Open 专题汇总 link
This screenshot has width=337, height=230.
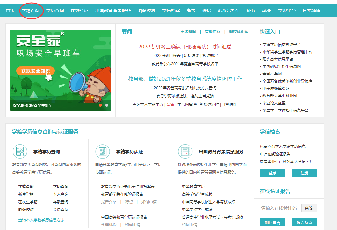point(212,32)
